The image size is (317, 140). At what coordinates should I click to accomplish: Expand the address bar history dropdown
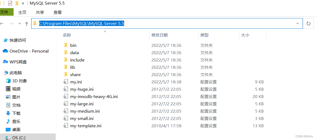pos(297,24)
